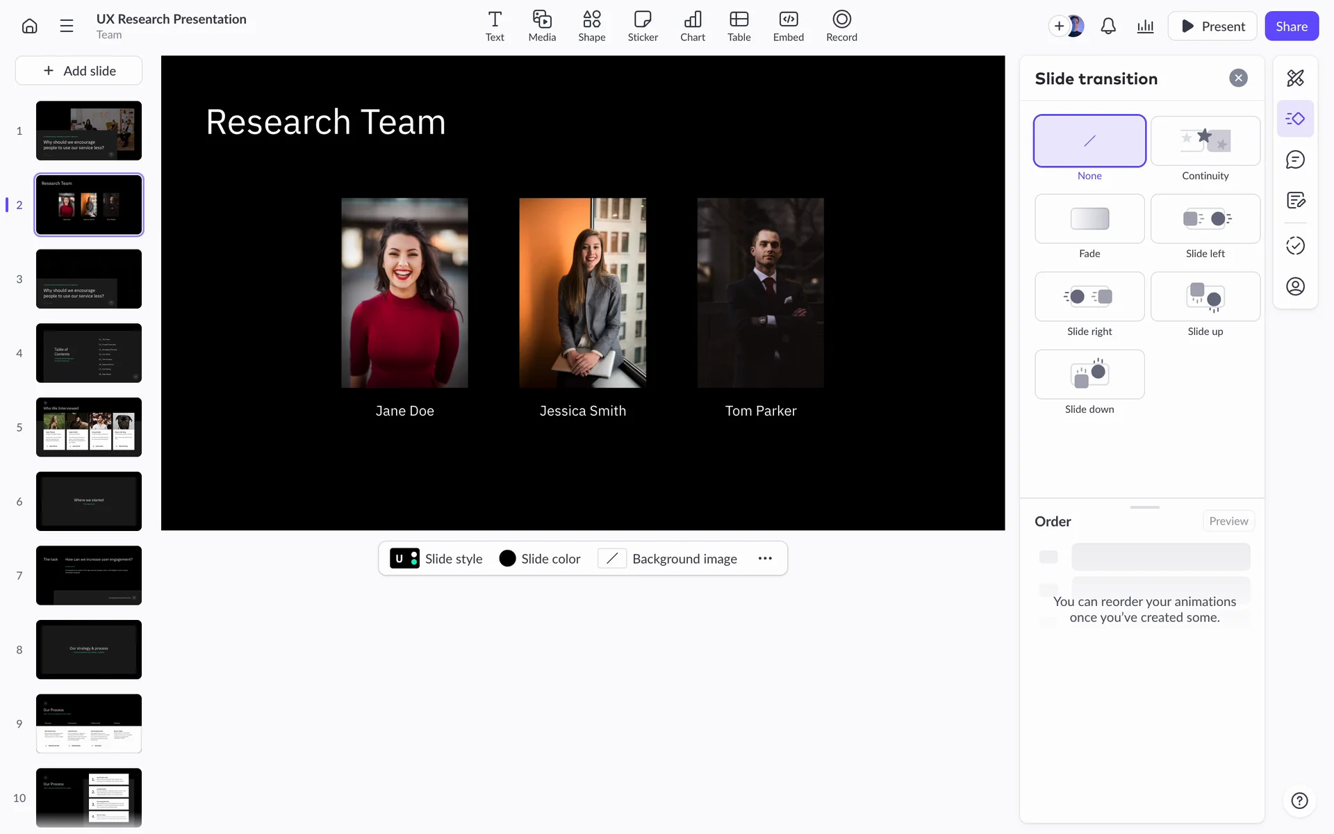Start Record from the toolbar
The image size is (1334, 834).
(841, 26)
